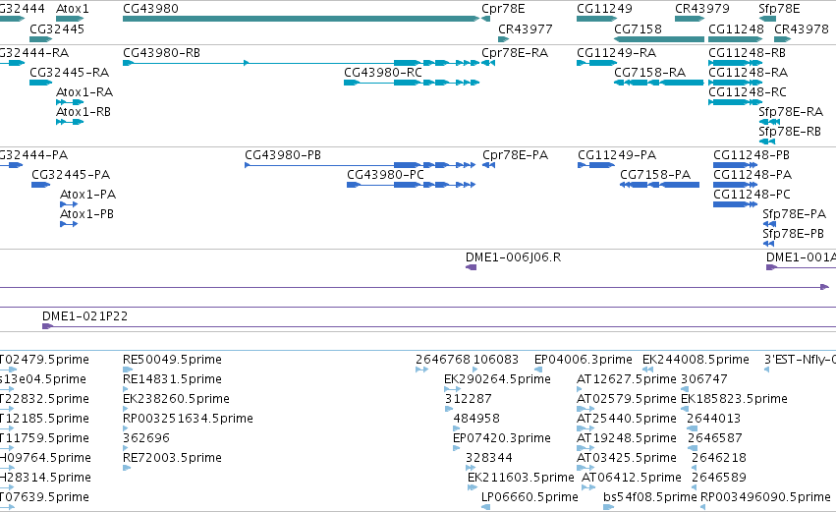Click the RE50049.5prime EST label
The image size is (836, 512).
point(172,360)
